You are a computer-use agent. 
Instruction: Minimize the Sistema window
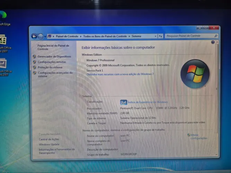(199, 28)
